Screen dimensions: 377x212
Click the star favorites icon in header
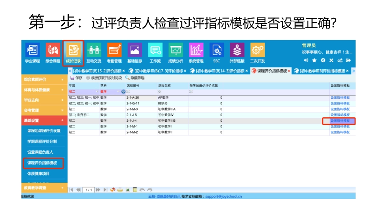pyautogui.click(x=314, y=60)
